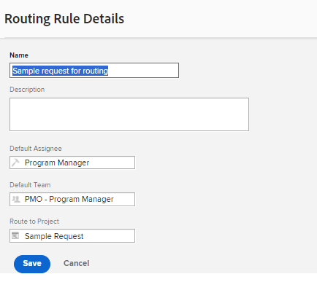Click the bottom-right corner of the Description box
Viewport: 317px width, 282px height.
(x=247, y=129)
